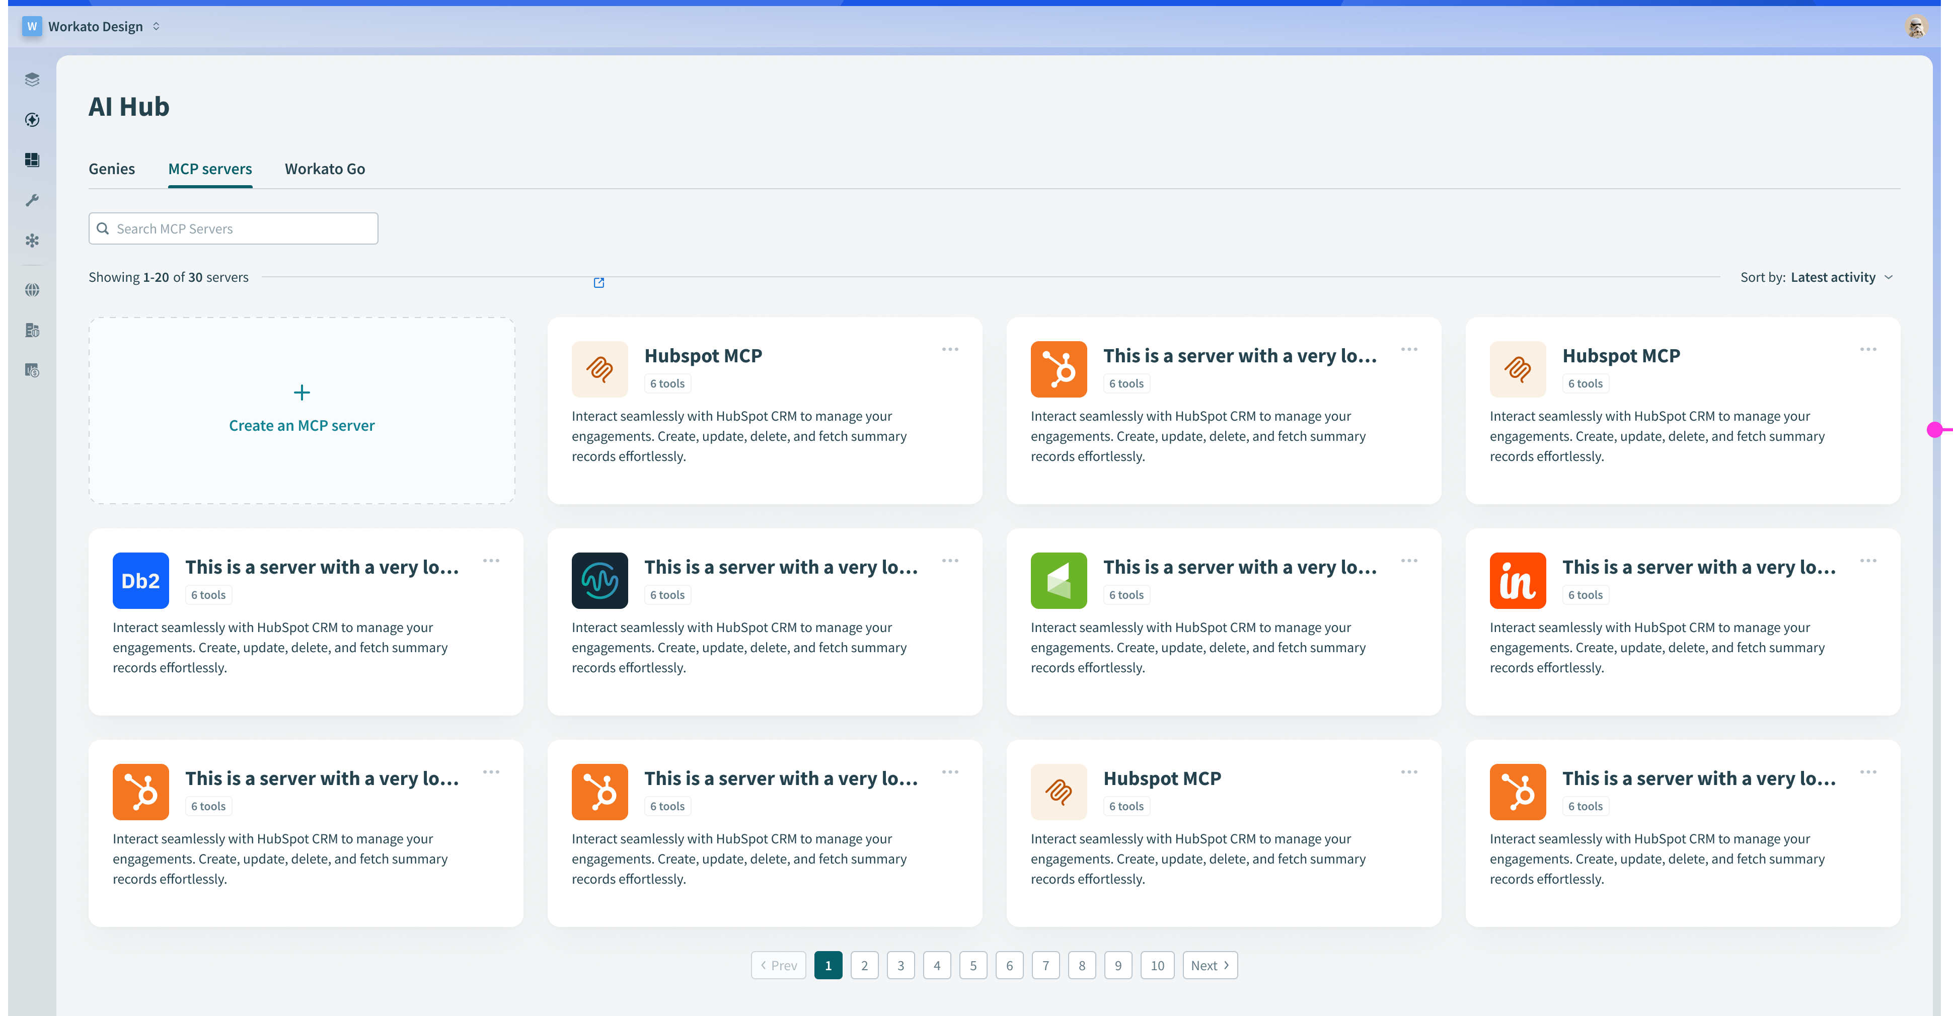Click the '6 tools' badge on the 'in' card
Screen dimensions: 1953x1016
[1585, 595]
